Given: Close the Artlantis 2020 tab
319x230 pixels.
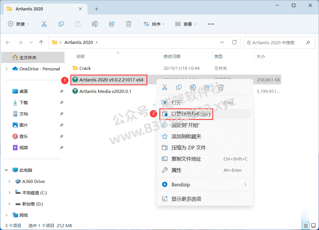Looking at the screenshot, I should pos(80,9).
